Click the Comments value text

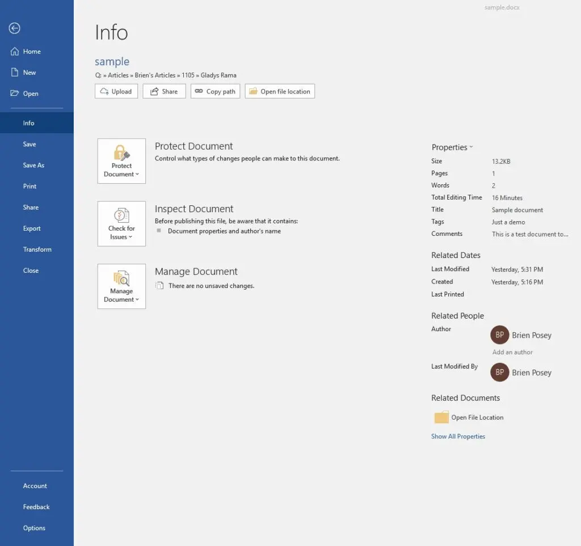click(x=530, y=234)
